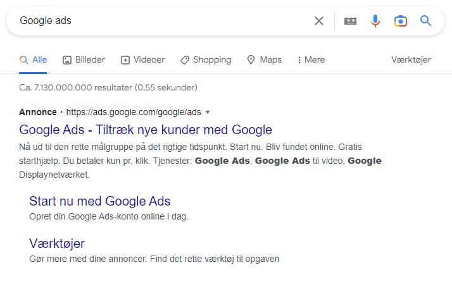Viewport: 452px width, 284px height.
Task: Search by image using the camera icon
Action: coord(400,21)
